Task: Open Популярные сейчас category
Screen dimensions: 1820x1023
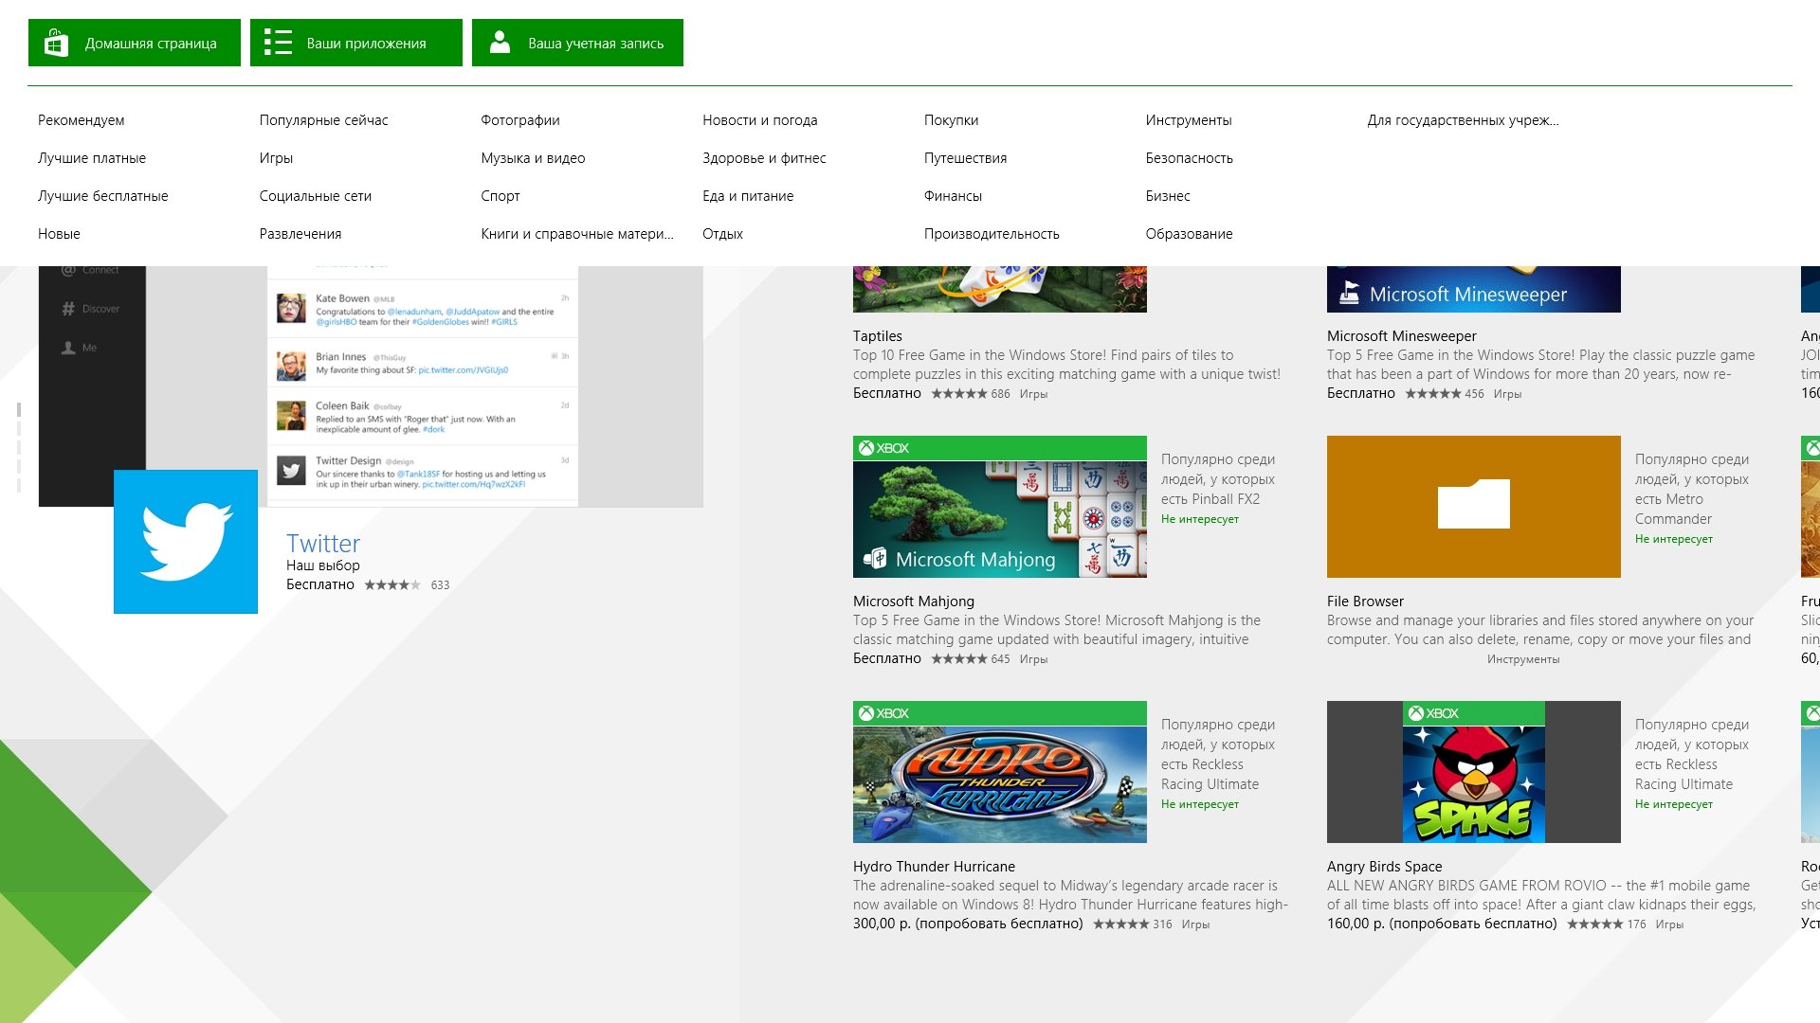Action: click(x=324, y=120)
